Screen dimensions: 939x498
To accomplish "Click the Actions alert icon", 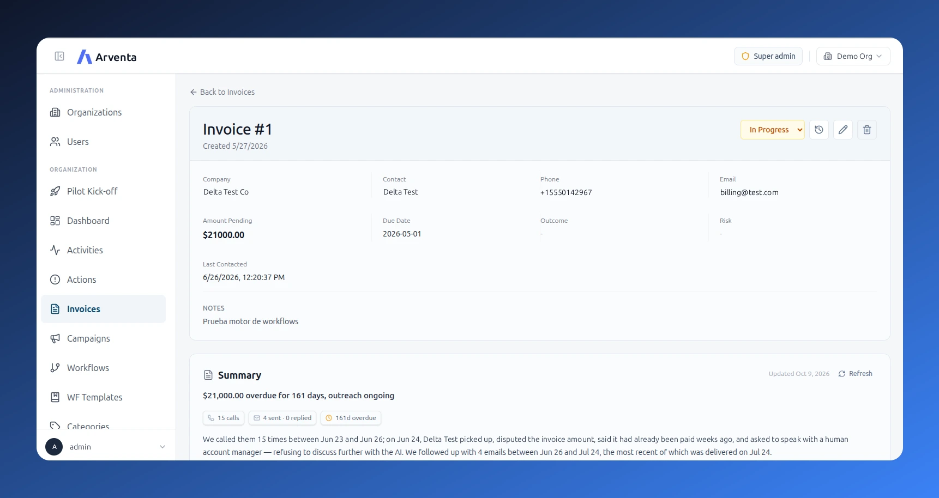I will click(55, 280).
